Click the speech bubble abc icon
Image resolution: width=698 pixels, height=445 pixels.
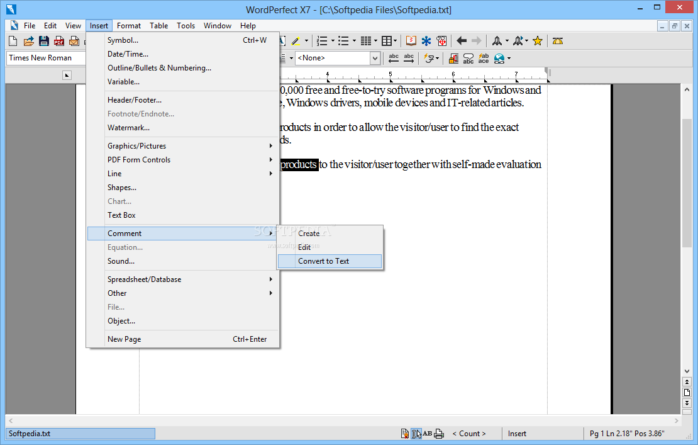click(x=468, y=59)
